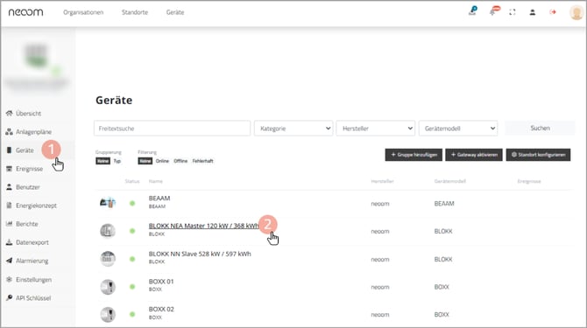
Task: Open BLOKK NEA Master 120 kW link
Action: 203,226
